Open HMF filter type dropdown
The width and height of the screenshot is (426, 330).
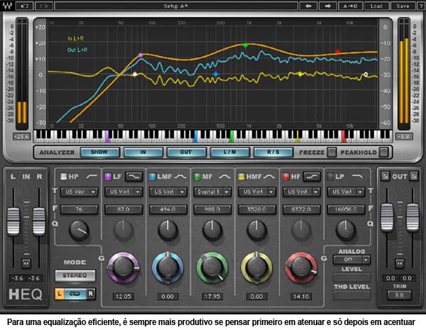(x=257, y=192)
